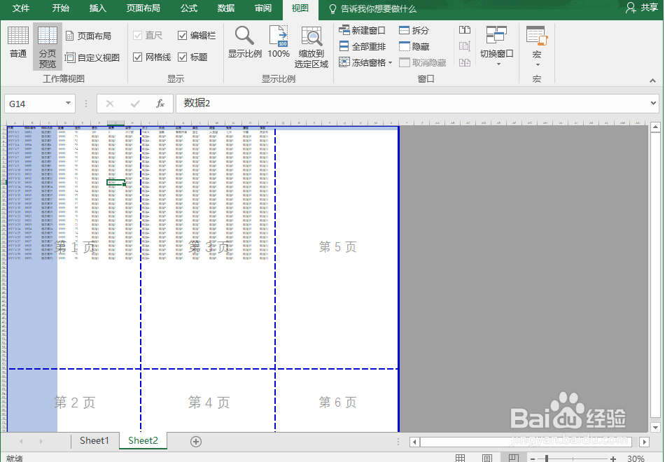The image size is (665, 462).
Task: Switch to the 开始 ribbon tab
Action: [59, 9]
